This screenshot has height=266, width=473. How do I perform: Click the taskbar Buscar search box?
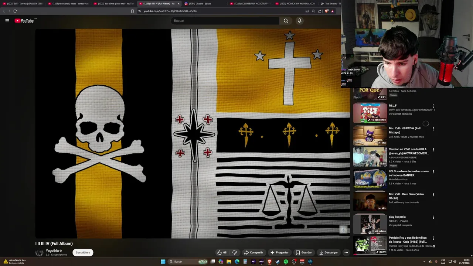(188, 262)
